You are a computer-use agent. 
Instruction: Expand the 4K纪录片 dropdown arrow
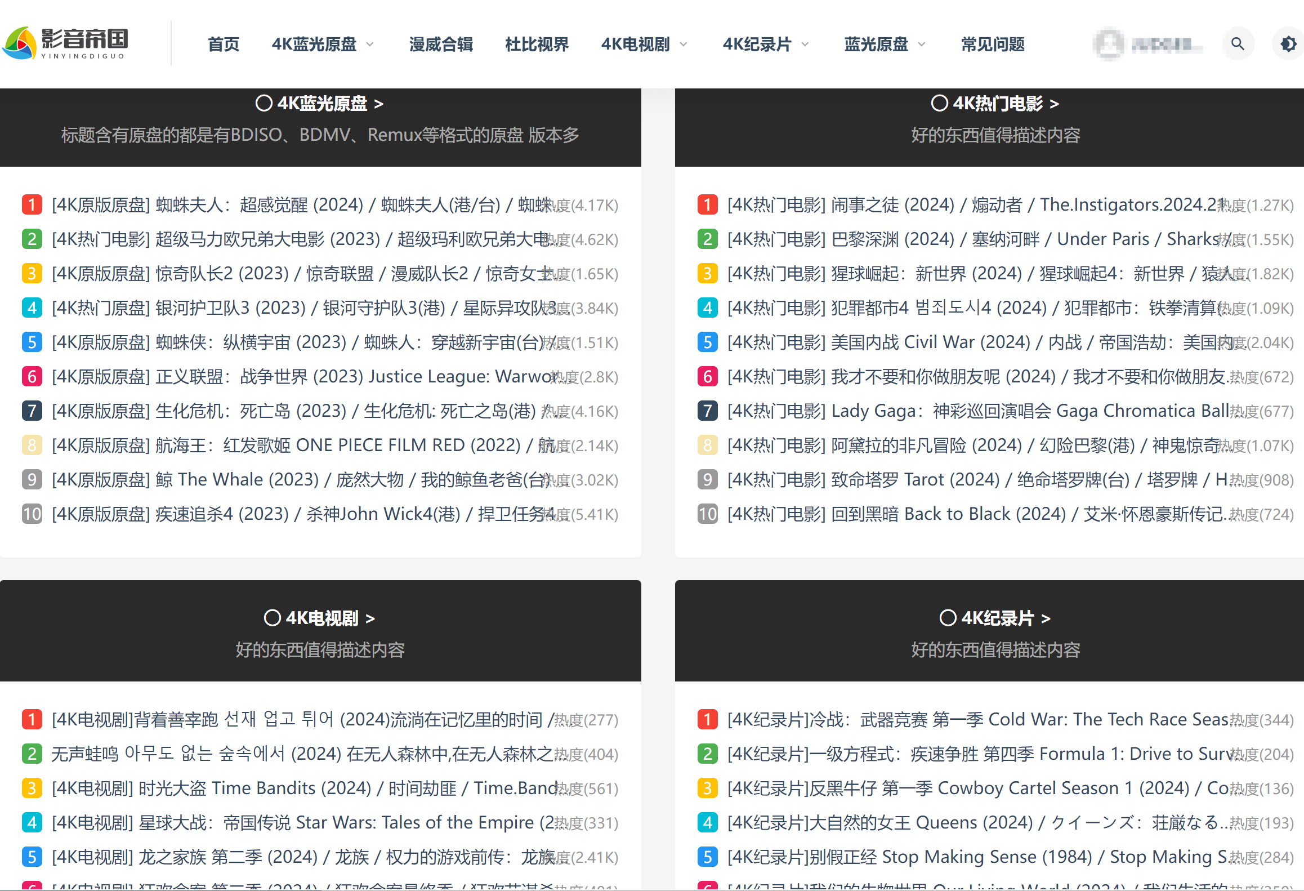pos(805,44)
